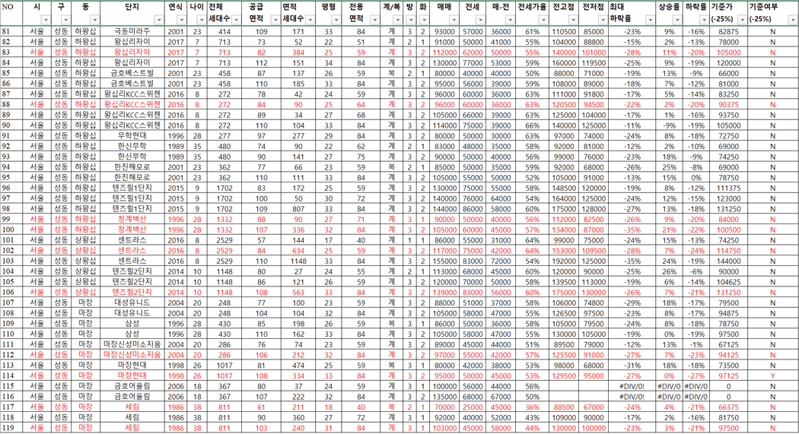Open the filter dropdown for 동 column

(95, 20)
